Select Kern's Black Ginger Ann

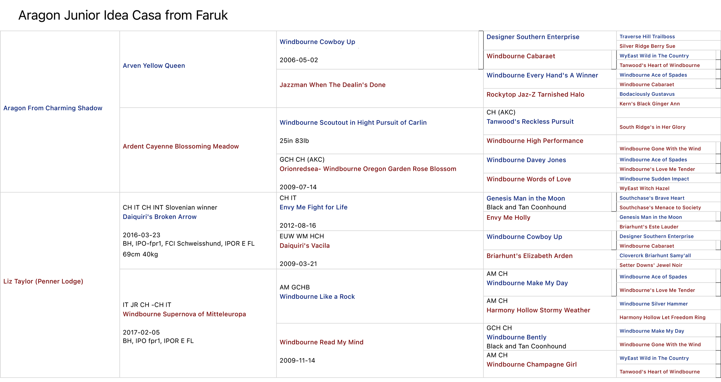point(649,104)
